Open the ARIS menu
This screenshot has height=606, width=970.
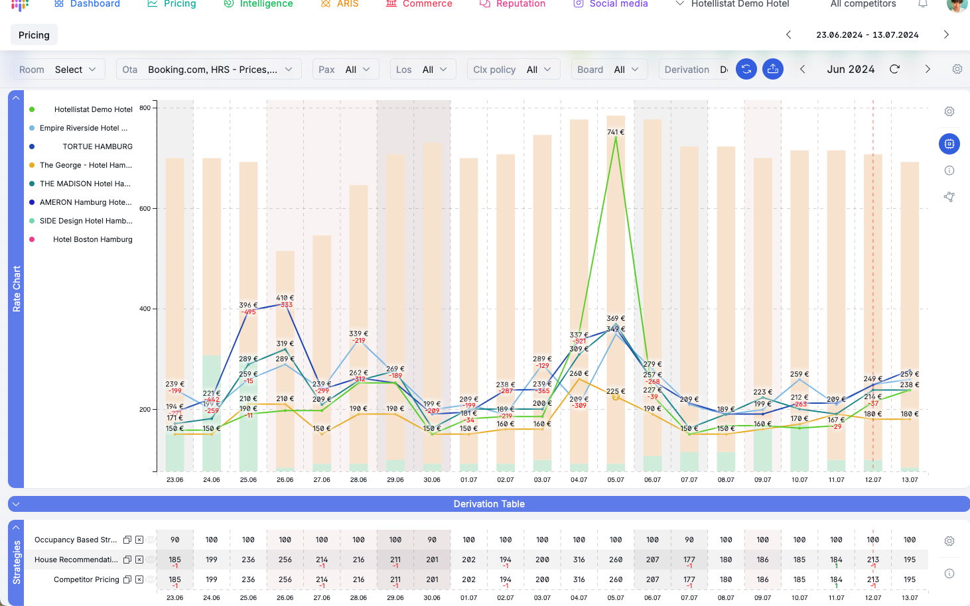tap(340, 4)
